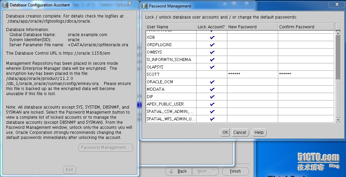The width and height of the screenshot is (346, 177).
Task: Click the Lock Account? column header
Action: [212, 27]
